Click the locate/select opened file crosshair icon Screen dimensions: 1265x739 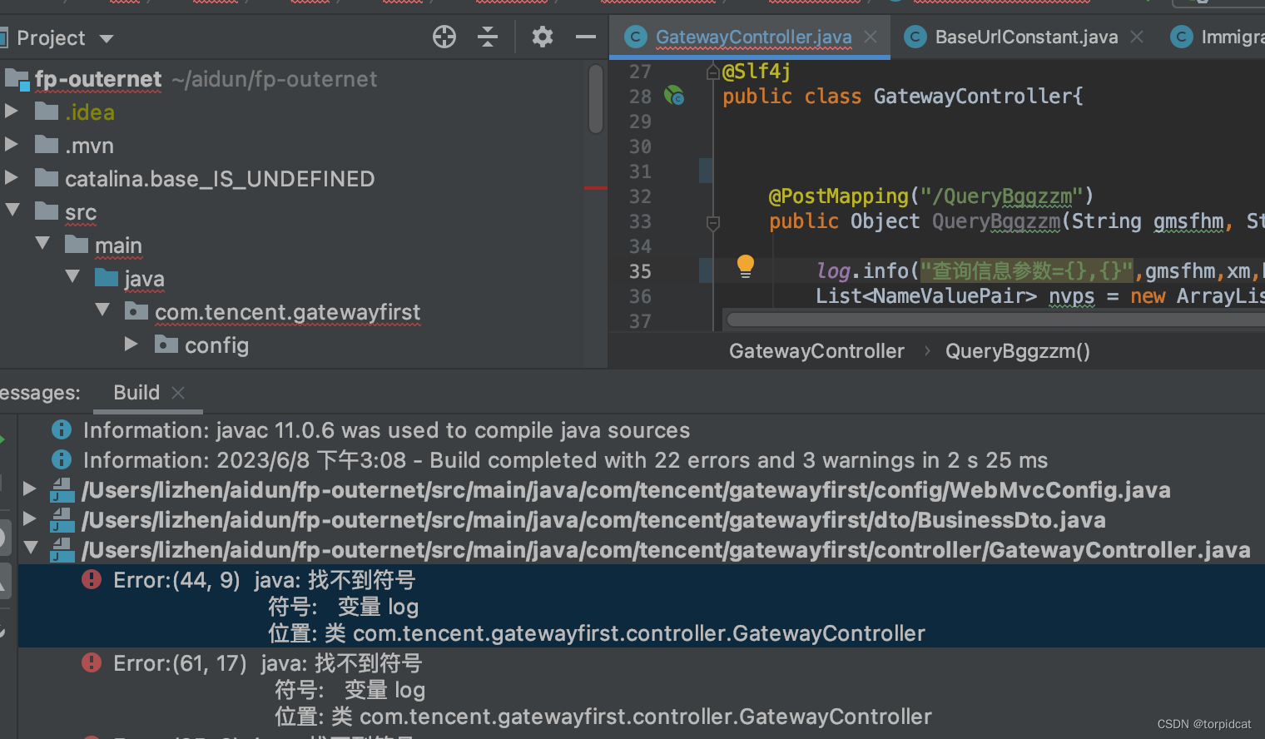pyautogui.click(x=444, y=37)
